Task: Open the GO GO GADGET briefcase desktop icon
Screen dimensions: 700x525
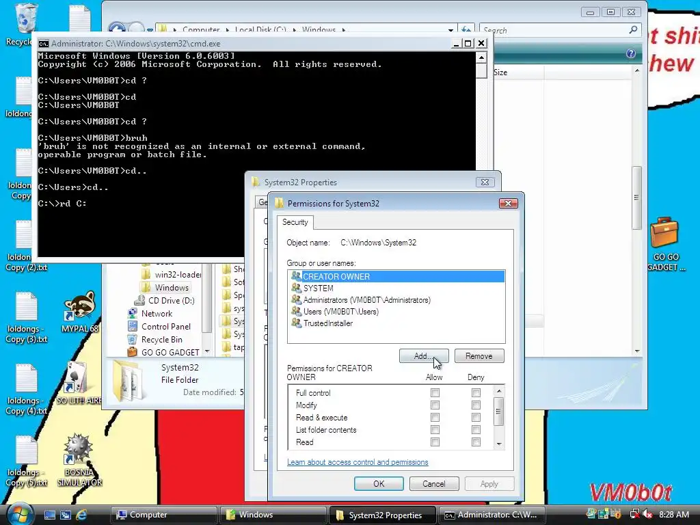Action: coord(665,243)
